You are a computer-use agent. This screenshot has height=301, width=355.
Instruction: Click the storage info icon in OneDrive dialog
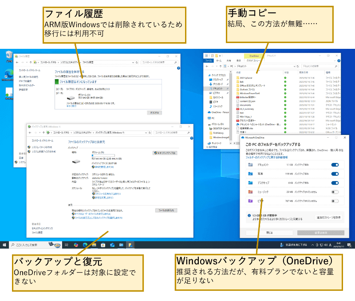(249, 216)
